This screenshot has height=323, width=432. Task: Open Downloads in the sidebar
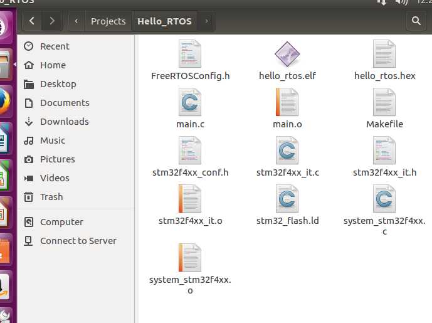[64, 122]
